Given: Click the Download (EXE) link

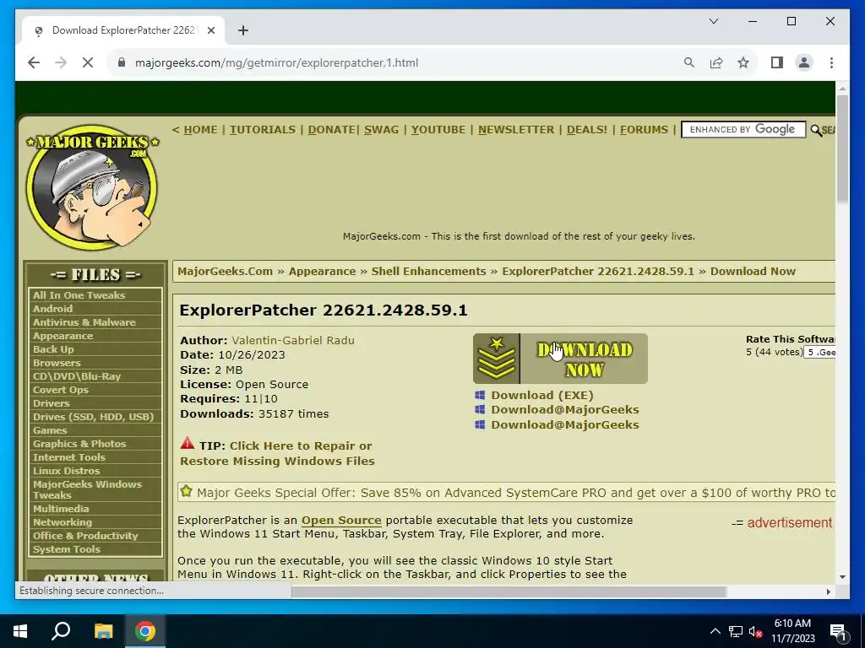Looking at the screenshot, I should pyautogui.click(x=542, y=395).
